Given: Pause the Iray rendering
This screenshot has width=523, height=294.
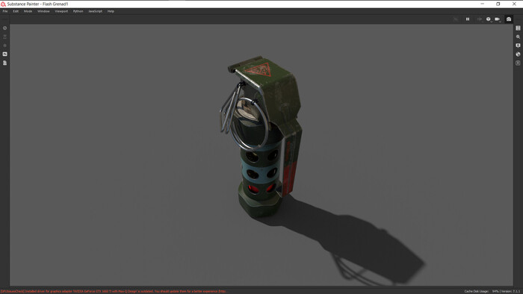Looking at the screenshot, I should pyautogui.click(x=468, y=19).
